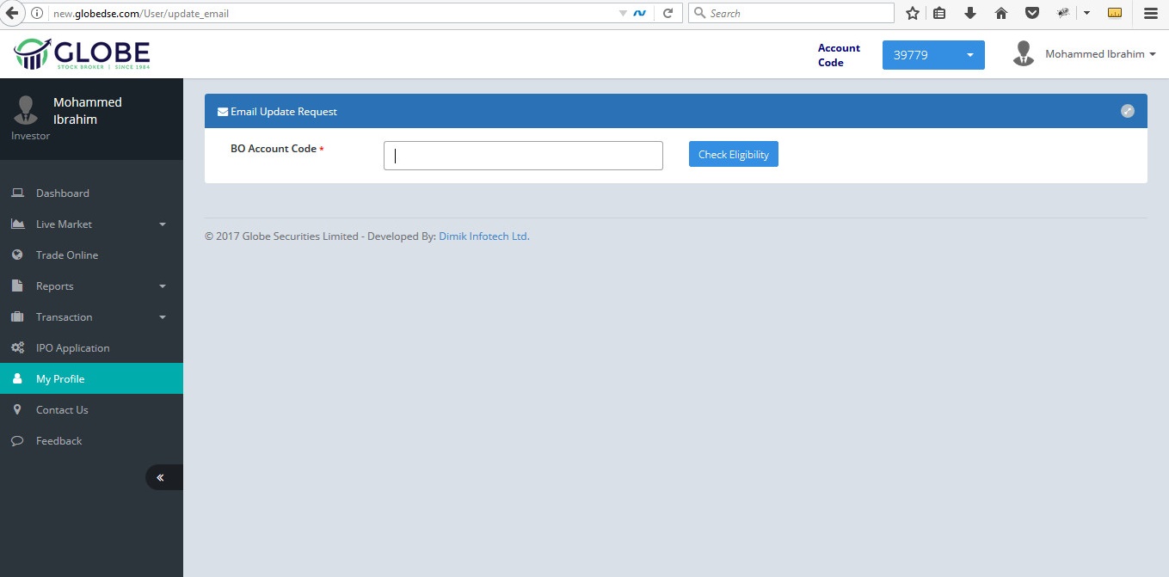Focus the BO Account Code input field
Viewport: 1169px width, 577px height.
tap(523, 156)
